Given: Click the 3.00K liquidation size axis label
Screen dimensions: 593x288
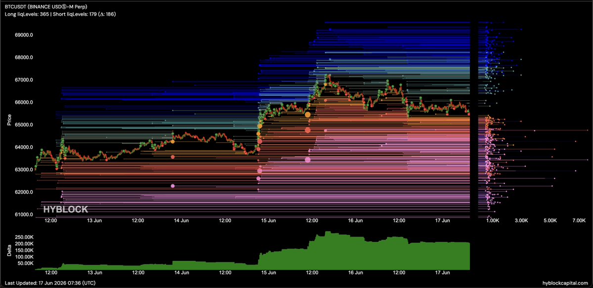Looking at the screenshot, I should 521,220.
